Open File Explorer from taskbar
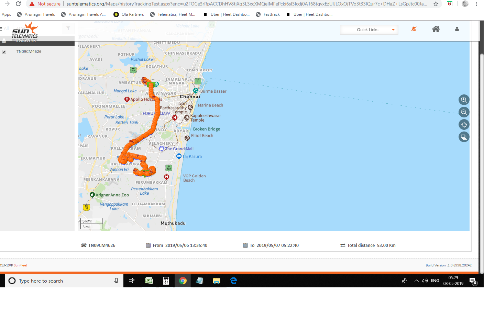Screen dimensions: 495x309 click(x=216, y=281)
